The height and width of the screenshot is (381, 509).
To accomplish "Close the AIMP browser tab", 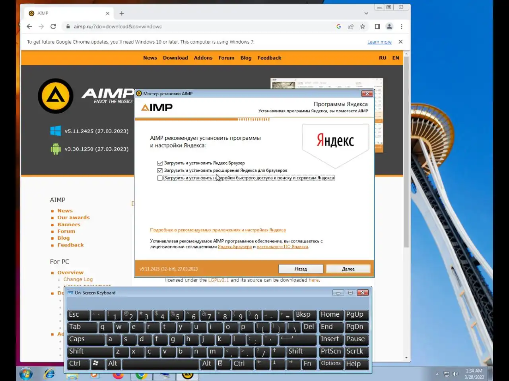I will coord(107,13).
